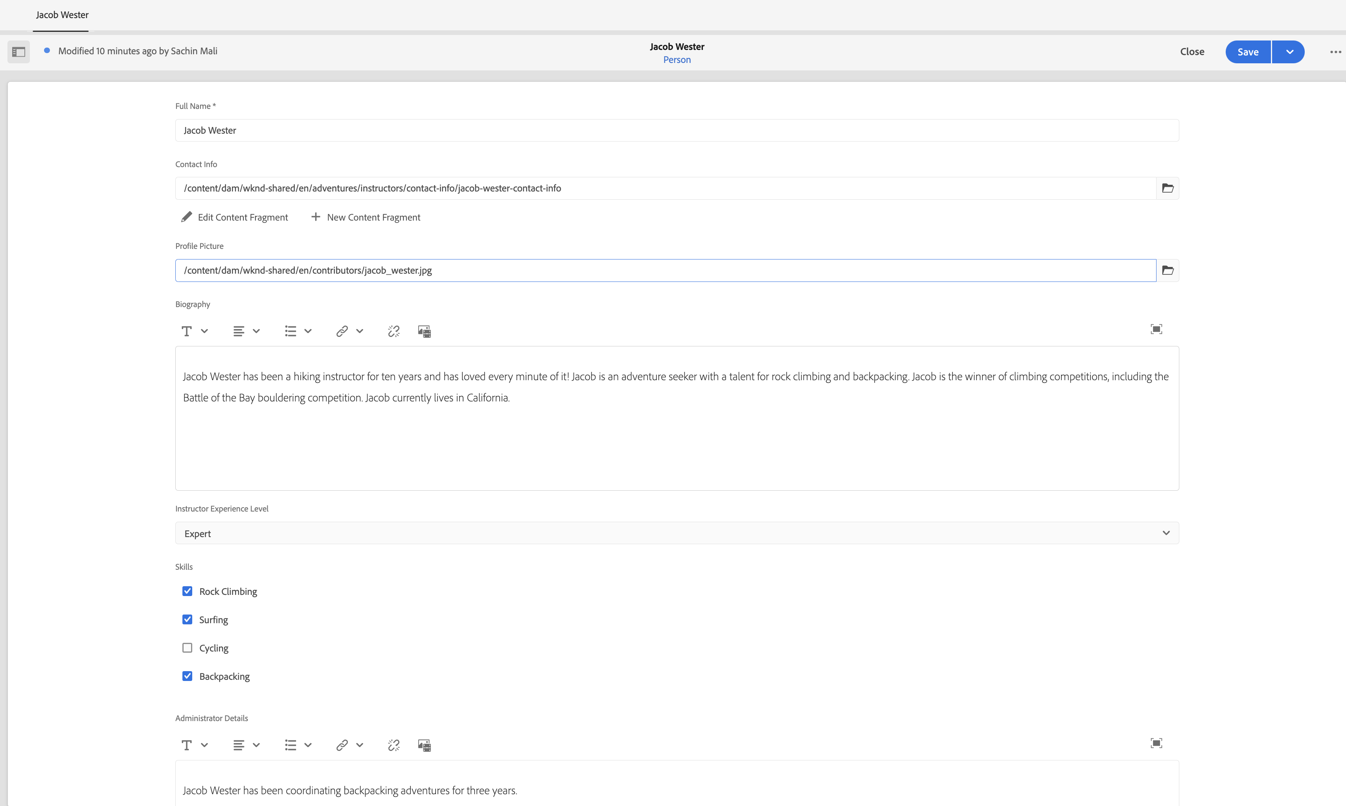Insert asset using Biography toolbar image icon
The height and width of the screenshot is (806, 1346).
[x=424, y=331]
